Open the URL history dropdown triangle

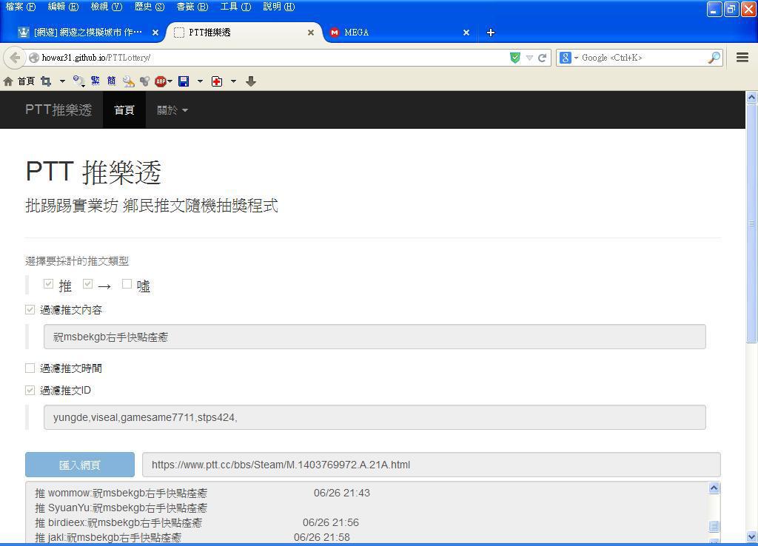point(529,58)
